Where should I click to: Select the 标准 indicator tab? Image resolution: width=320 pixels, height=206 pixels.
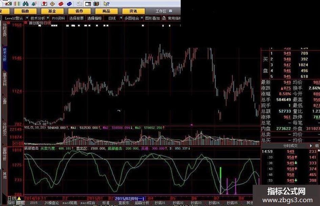point(106,203)
